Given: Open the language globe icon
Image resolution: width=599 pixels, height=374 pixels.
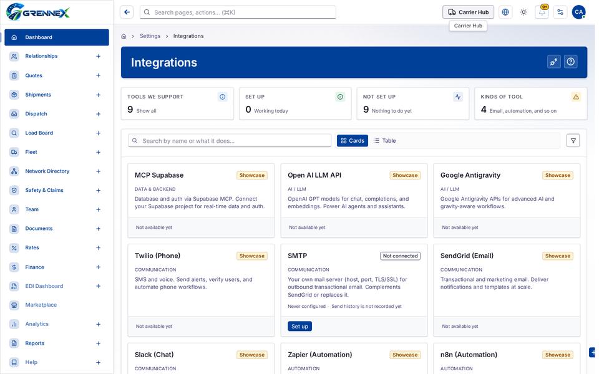Looking at the screenshot, I should 505,12.
